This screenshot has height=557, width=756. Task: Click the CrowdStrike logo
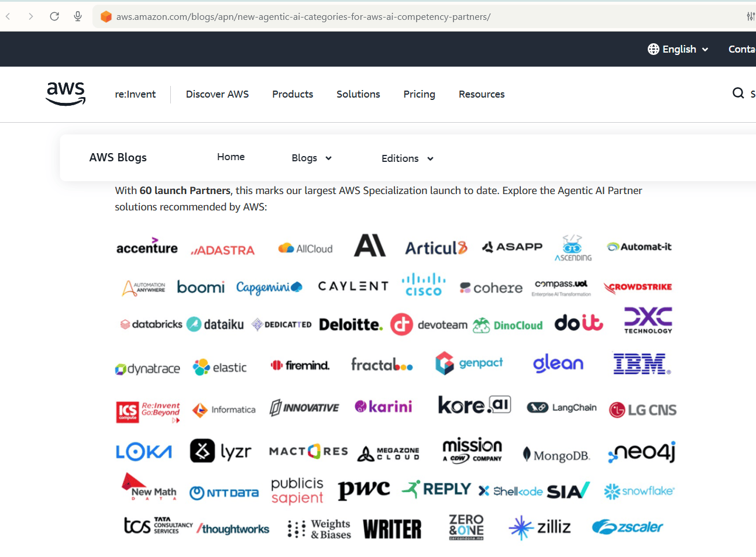coord(638,287)
